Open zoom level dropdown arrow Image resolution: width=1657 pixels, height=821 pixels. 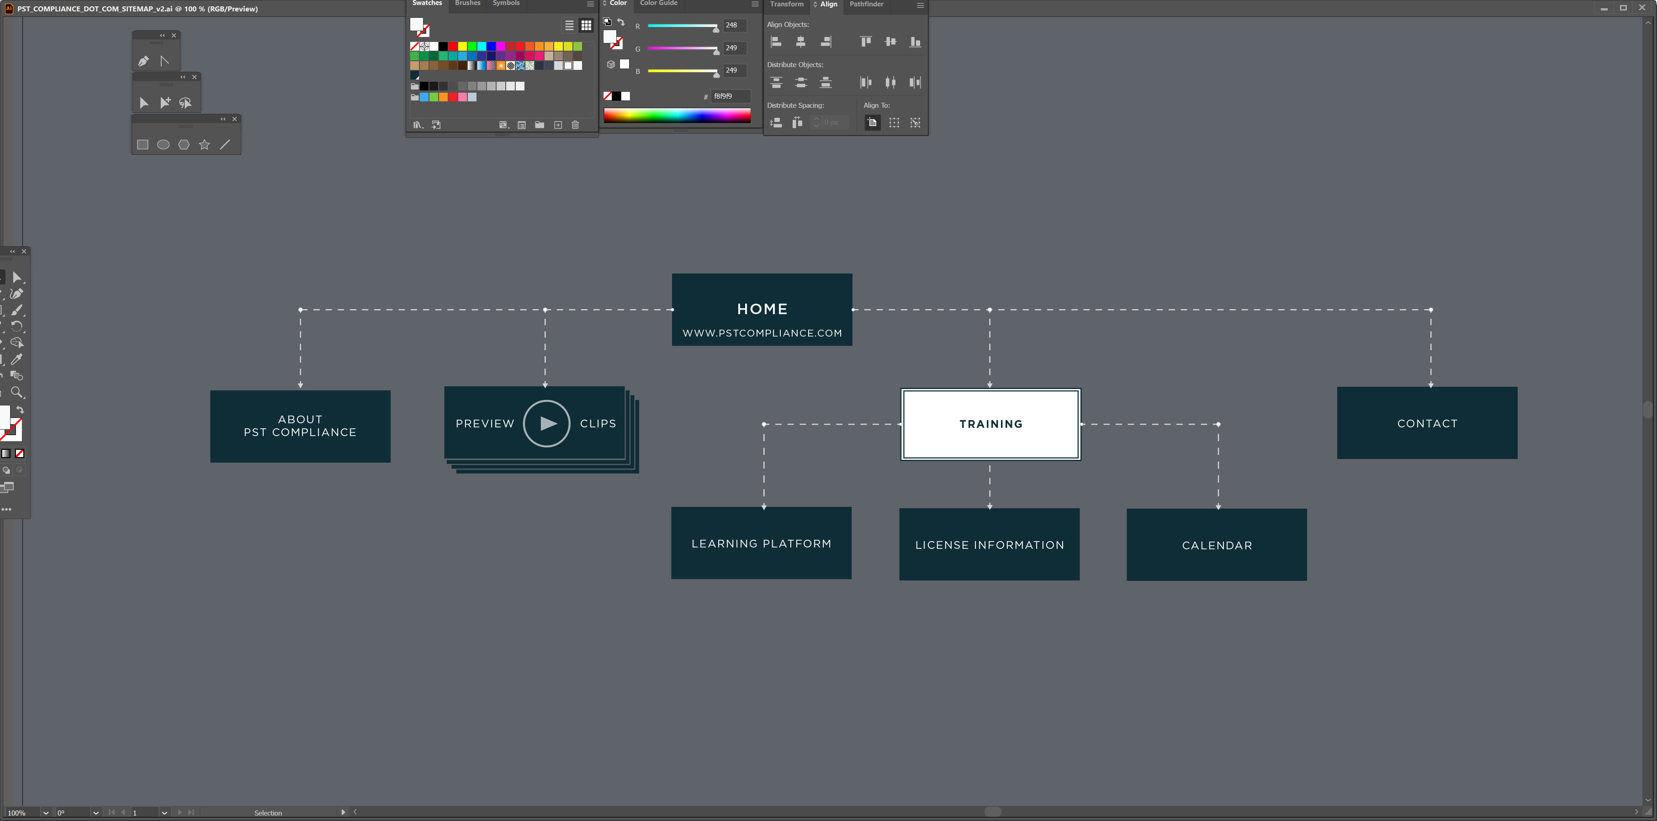(46, 813)
